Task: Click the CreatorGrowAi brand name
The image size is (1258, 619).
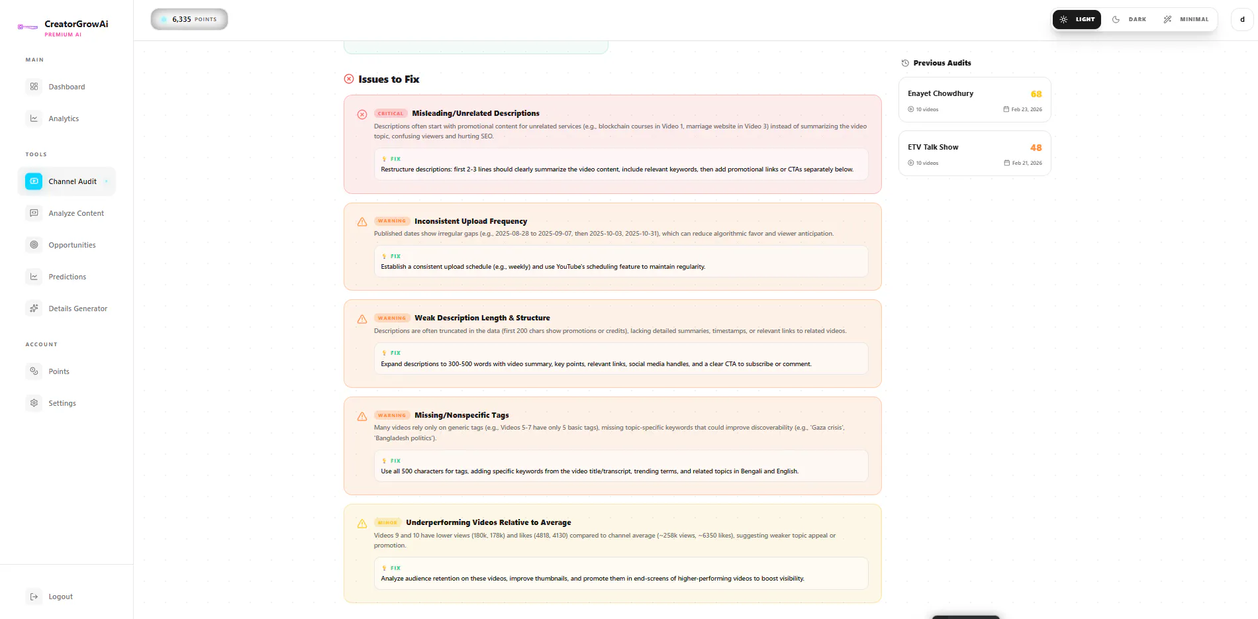Action: (76, 24)
